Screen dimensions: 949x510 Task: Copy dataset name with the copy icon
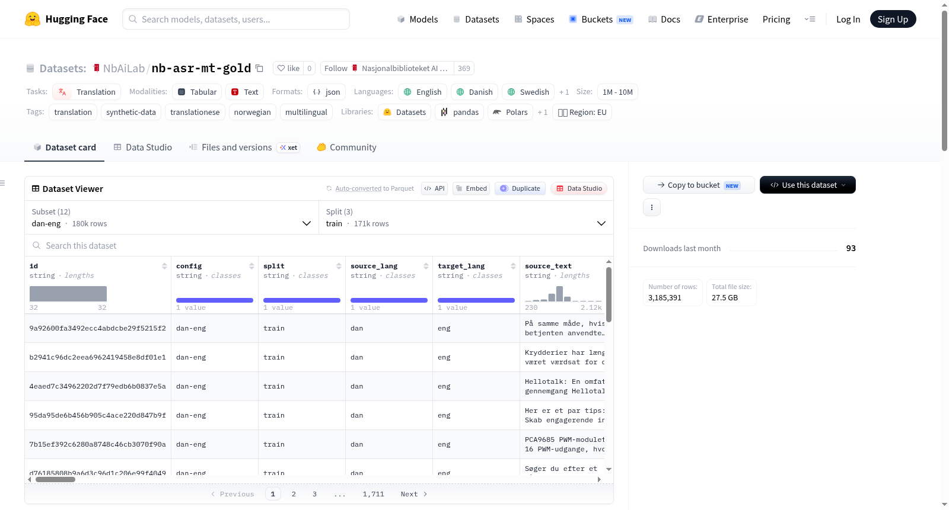(259, 68)
